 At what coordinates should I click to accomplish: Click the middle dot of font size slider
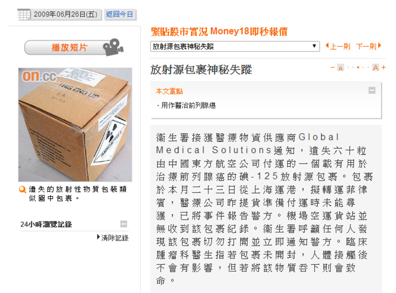358,67
